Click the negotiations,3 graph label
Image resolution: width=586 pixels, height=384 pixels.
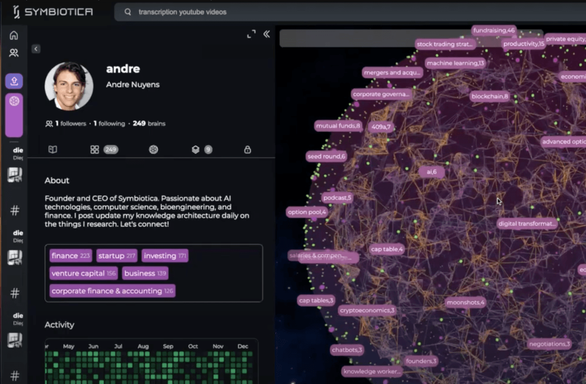(x=550, y=344)
